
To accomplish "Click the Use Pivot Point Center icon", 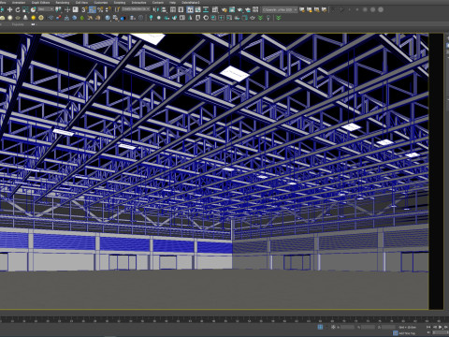I will click(x=58, y=9).
